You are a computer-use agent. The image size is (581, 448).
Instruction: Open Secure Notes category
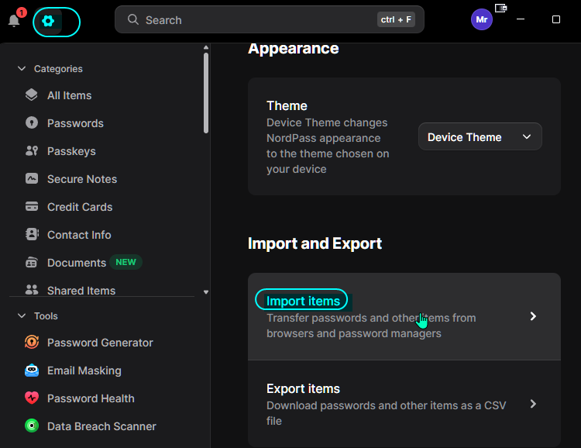[82, 179]
